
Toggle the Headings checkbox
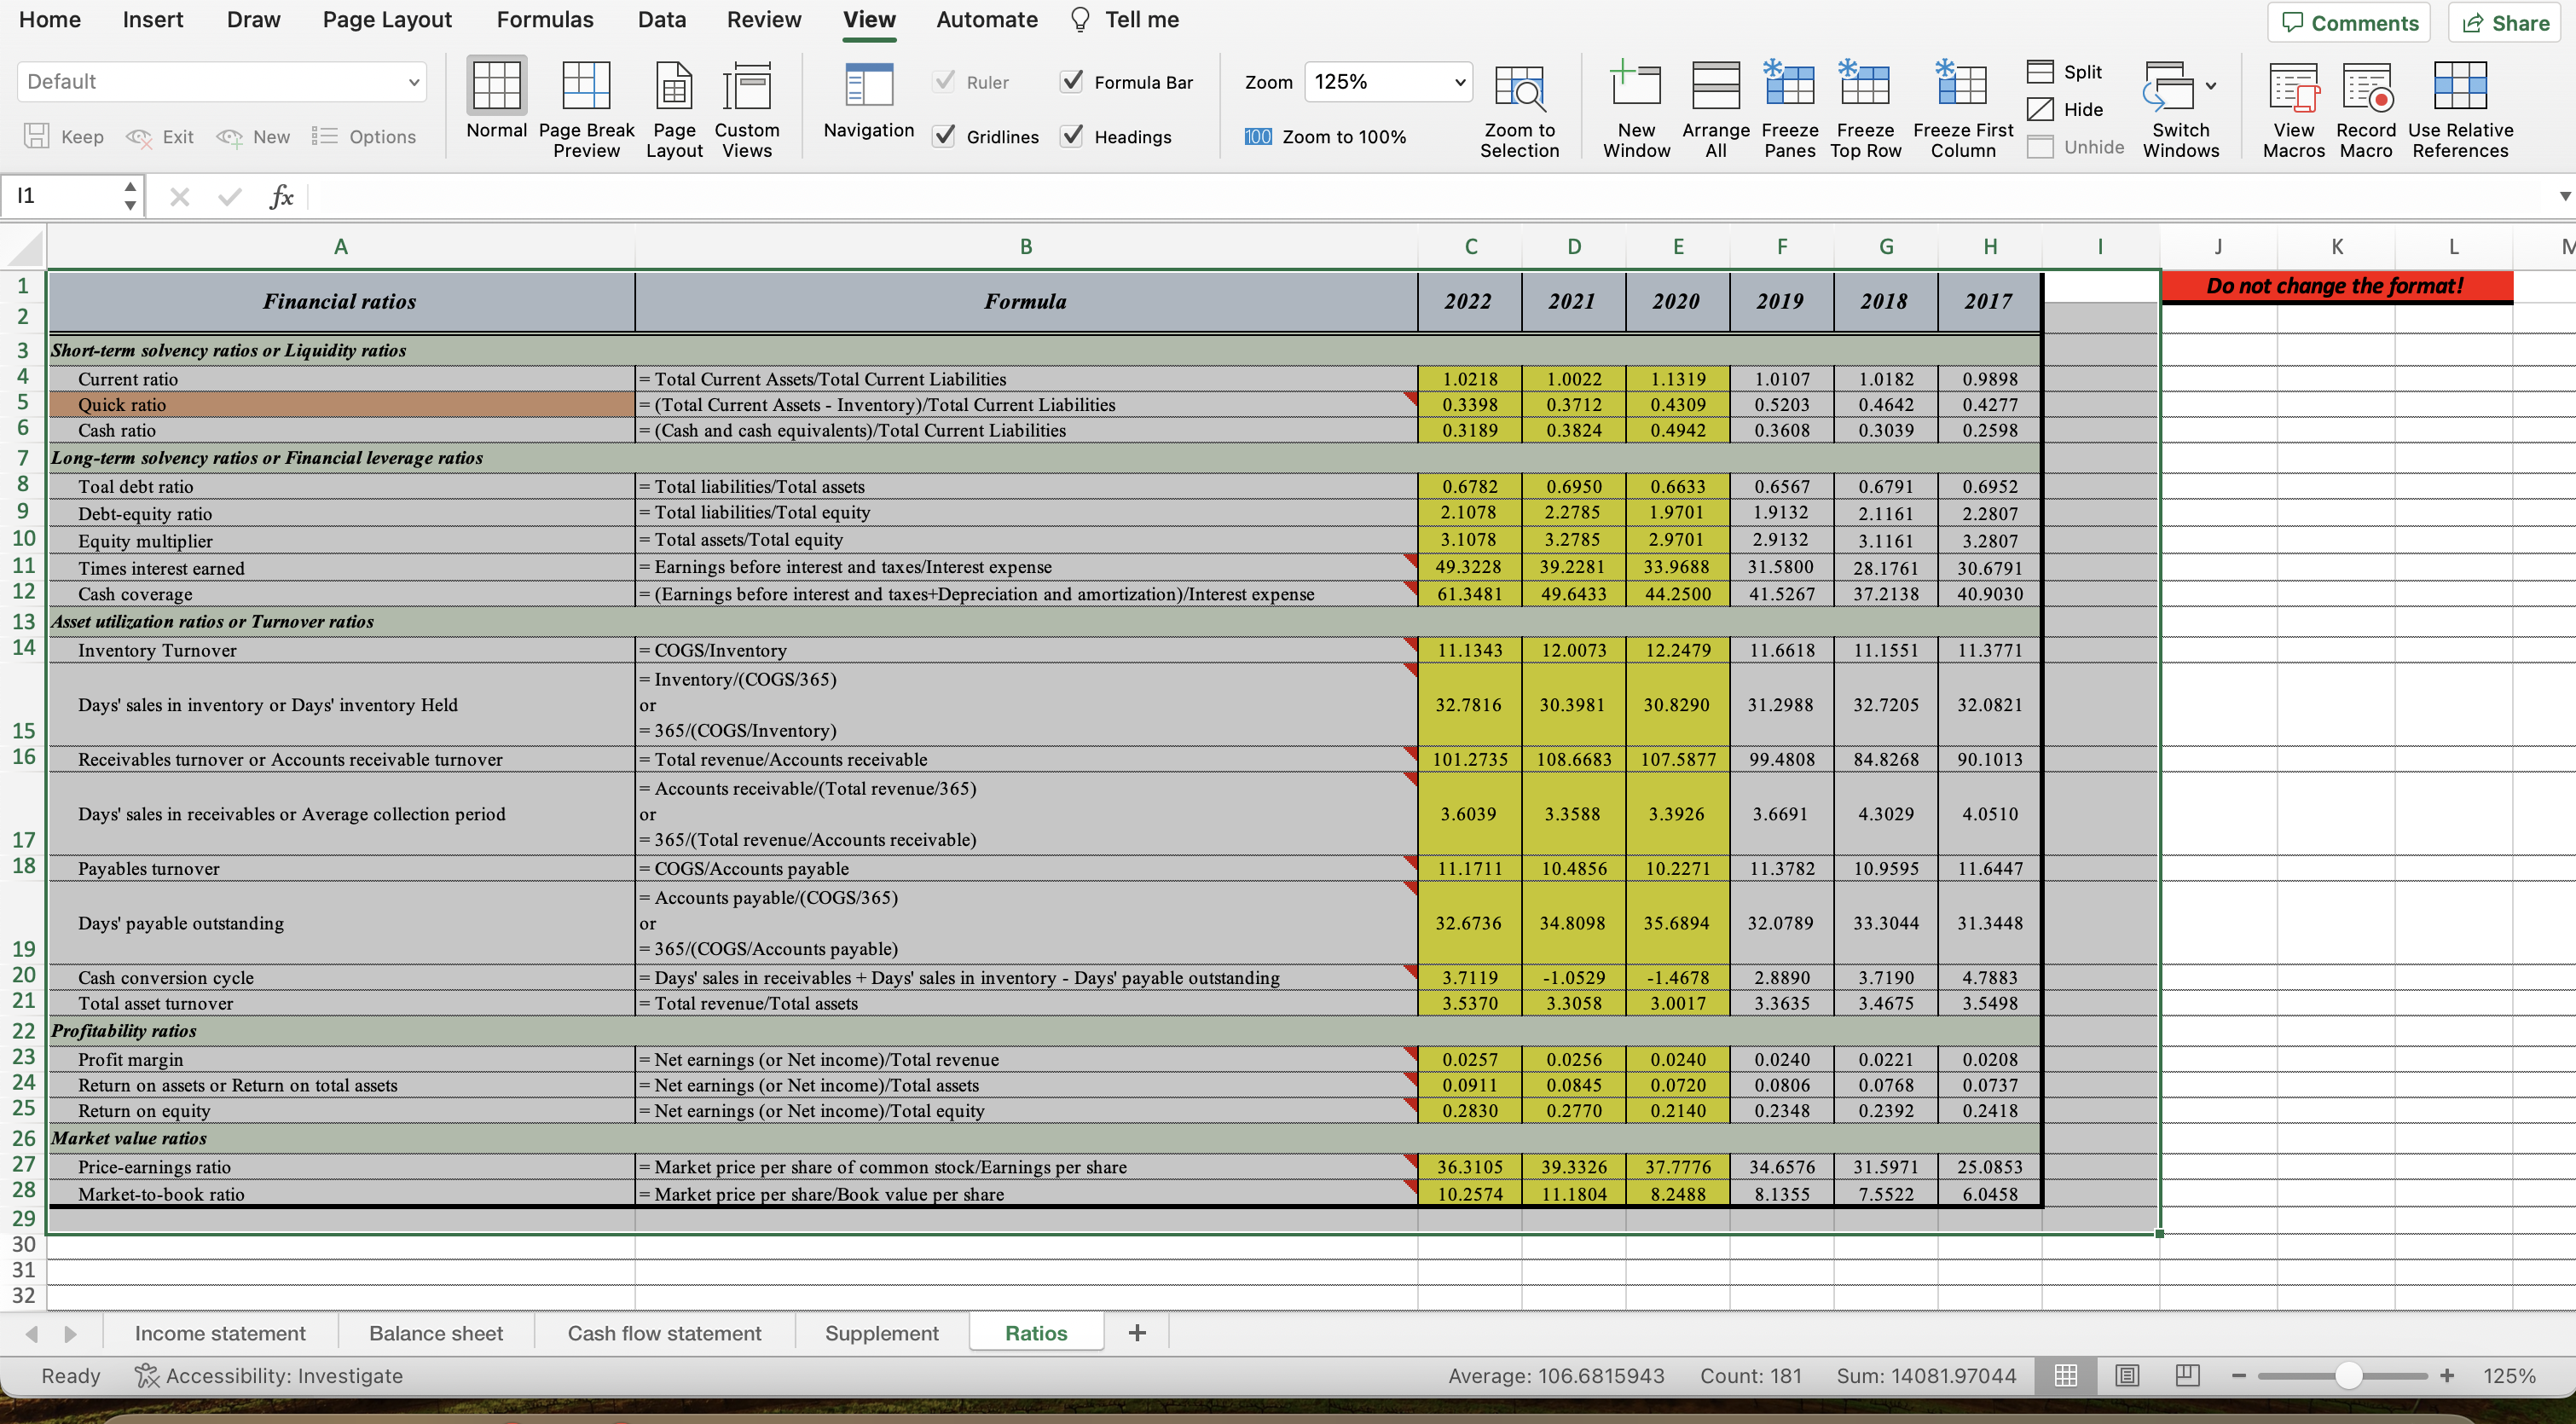pos(1071,136)
